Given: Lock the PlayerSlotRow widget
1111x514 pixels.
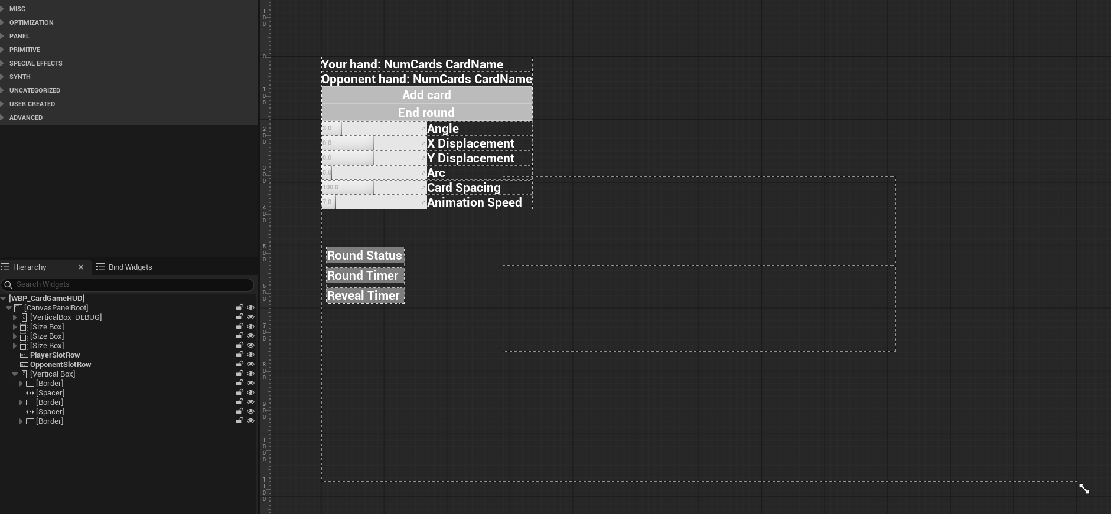Looking at the screenshot, I should click(x=240, y=355).
